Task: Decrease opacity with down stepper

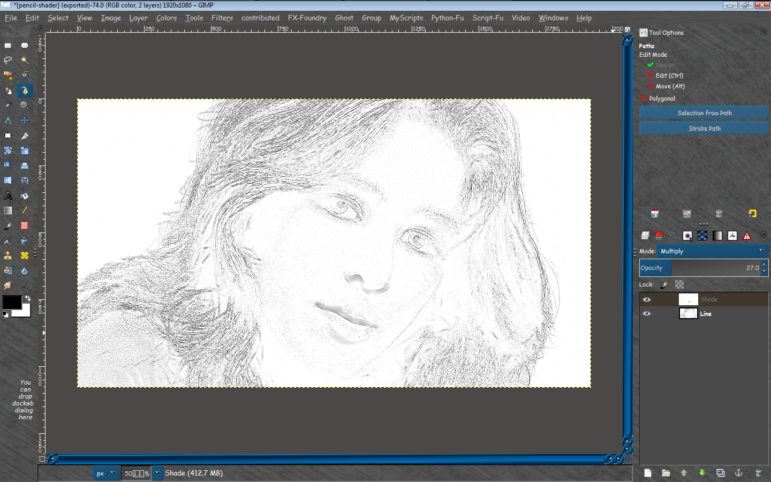Action: 765,272
